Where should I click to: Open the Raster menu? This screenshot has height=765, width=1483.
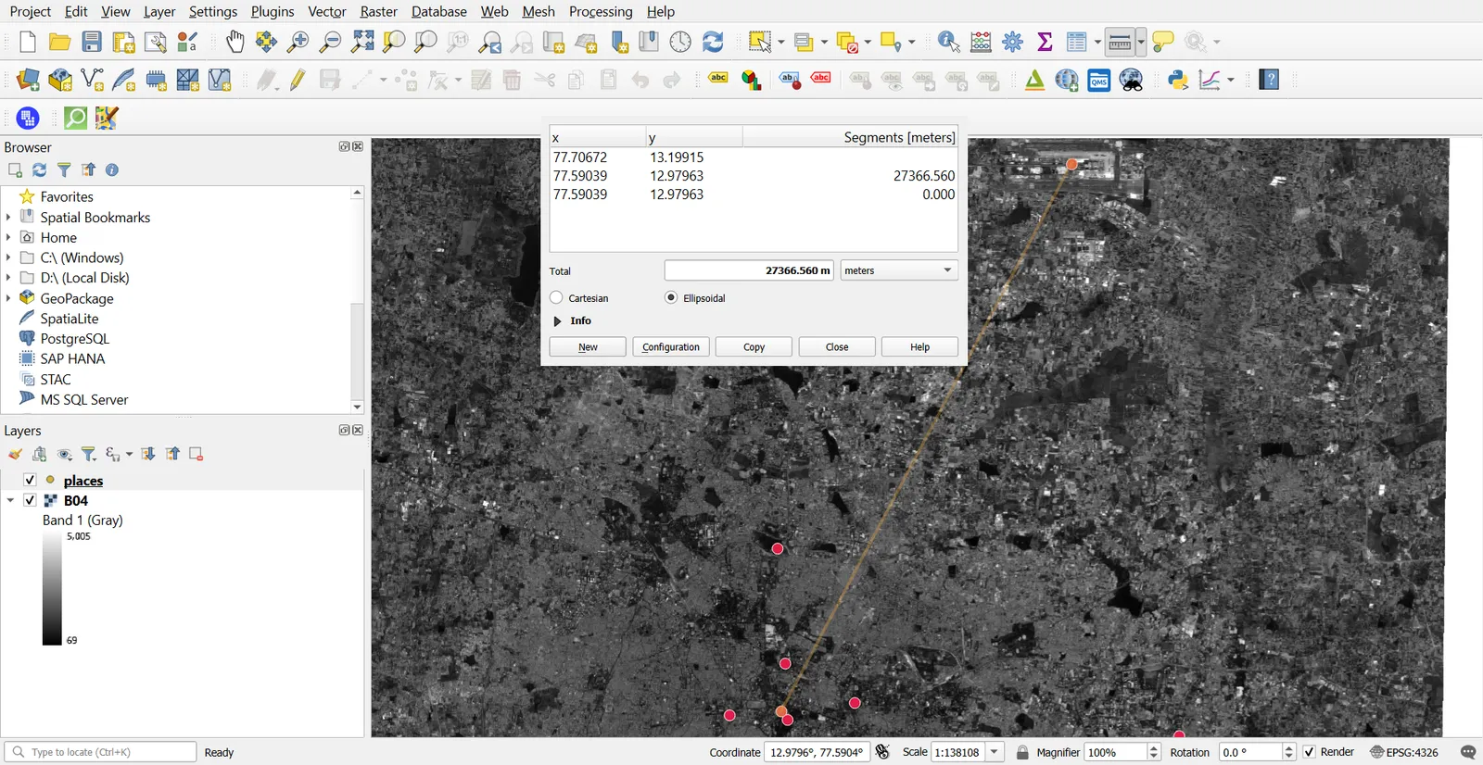pos(378,11)
